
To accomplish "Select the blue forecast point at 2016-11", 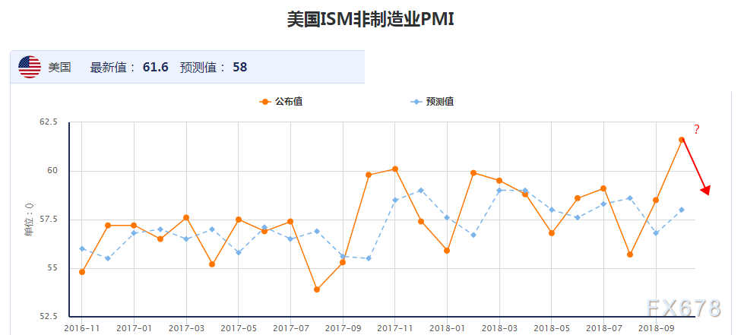I will point(82,248).
